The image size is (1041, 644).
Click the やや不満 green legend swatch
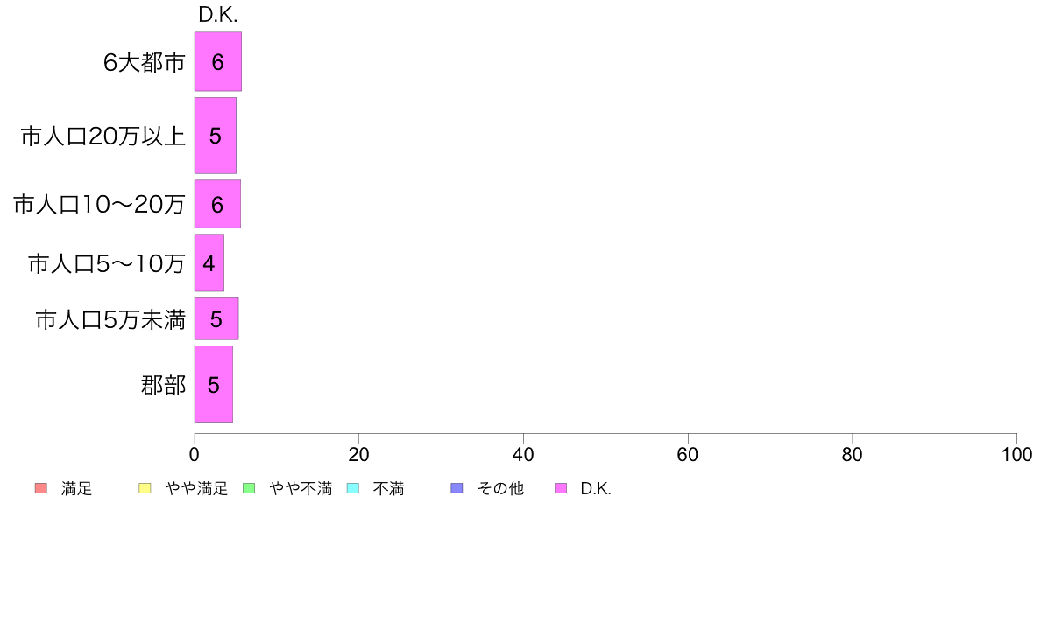point(249,488)
